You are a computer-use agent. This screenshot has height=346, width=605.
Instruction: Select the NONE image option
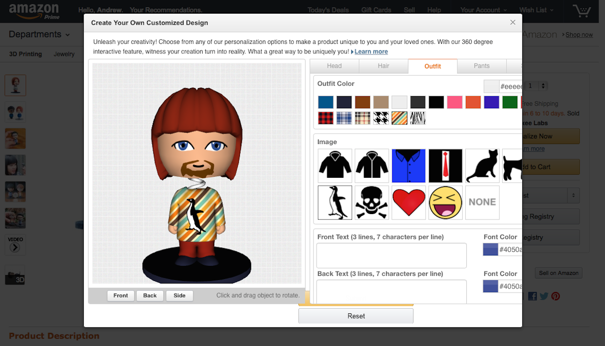pyautogui.click(x=482, y=202)
